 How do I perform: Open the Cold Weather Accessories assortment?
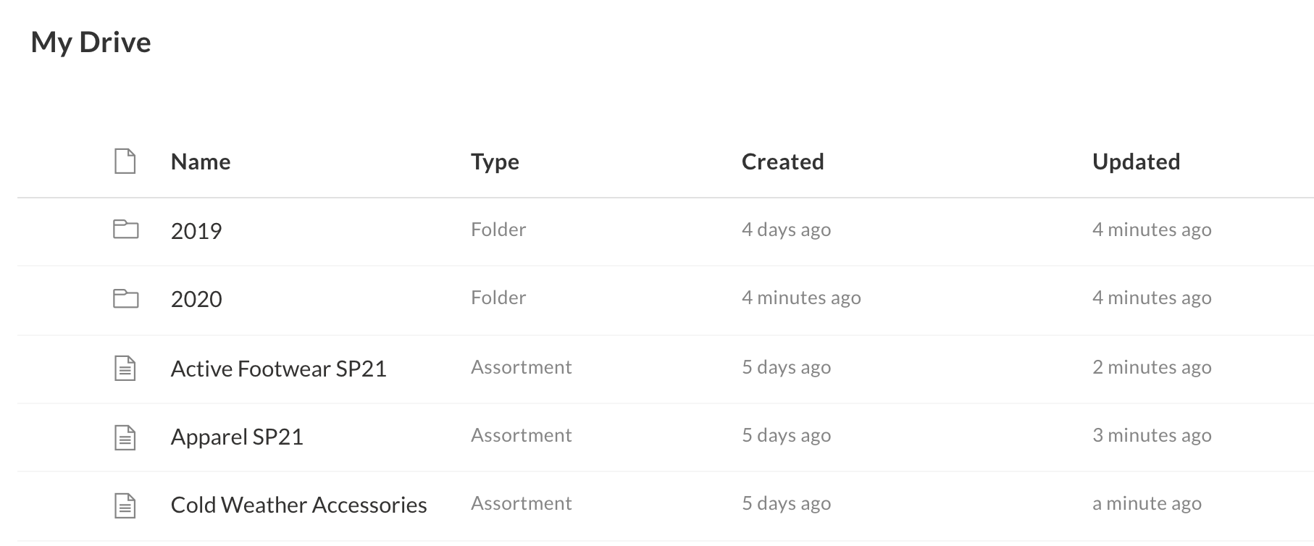299,505
